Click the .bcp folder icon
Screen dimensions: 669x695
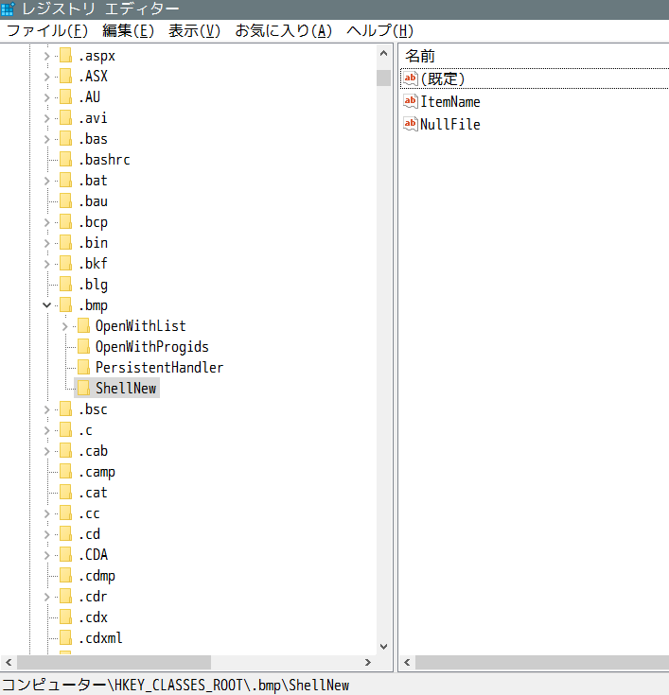(x=65, y=221)
